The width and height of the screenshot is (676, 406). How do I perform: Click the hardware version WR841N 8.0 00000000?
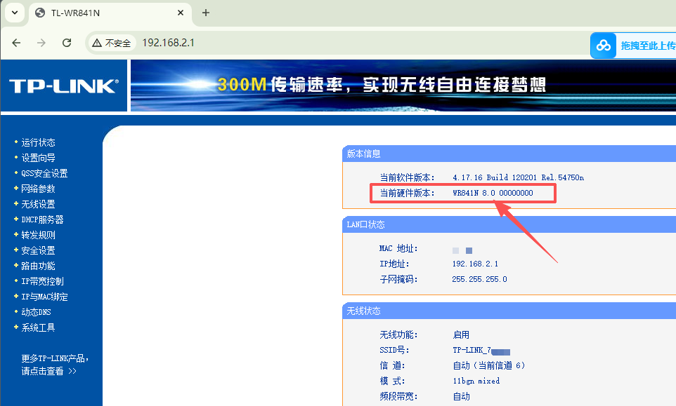tap(493, 193)
